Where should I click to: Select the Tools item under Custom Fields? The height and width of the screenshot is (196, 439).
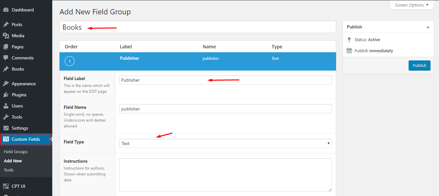pos(8,170)
